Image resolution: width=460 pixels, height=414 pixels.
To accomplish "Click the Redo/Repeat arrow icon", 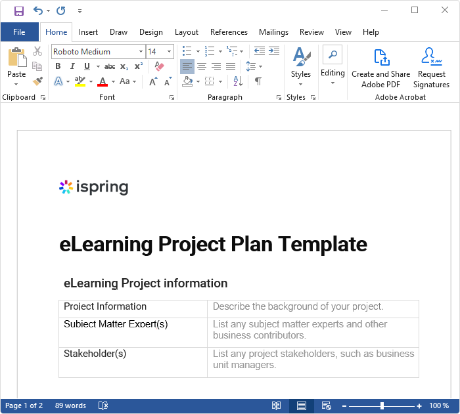I will [x=60, y=11].
